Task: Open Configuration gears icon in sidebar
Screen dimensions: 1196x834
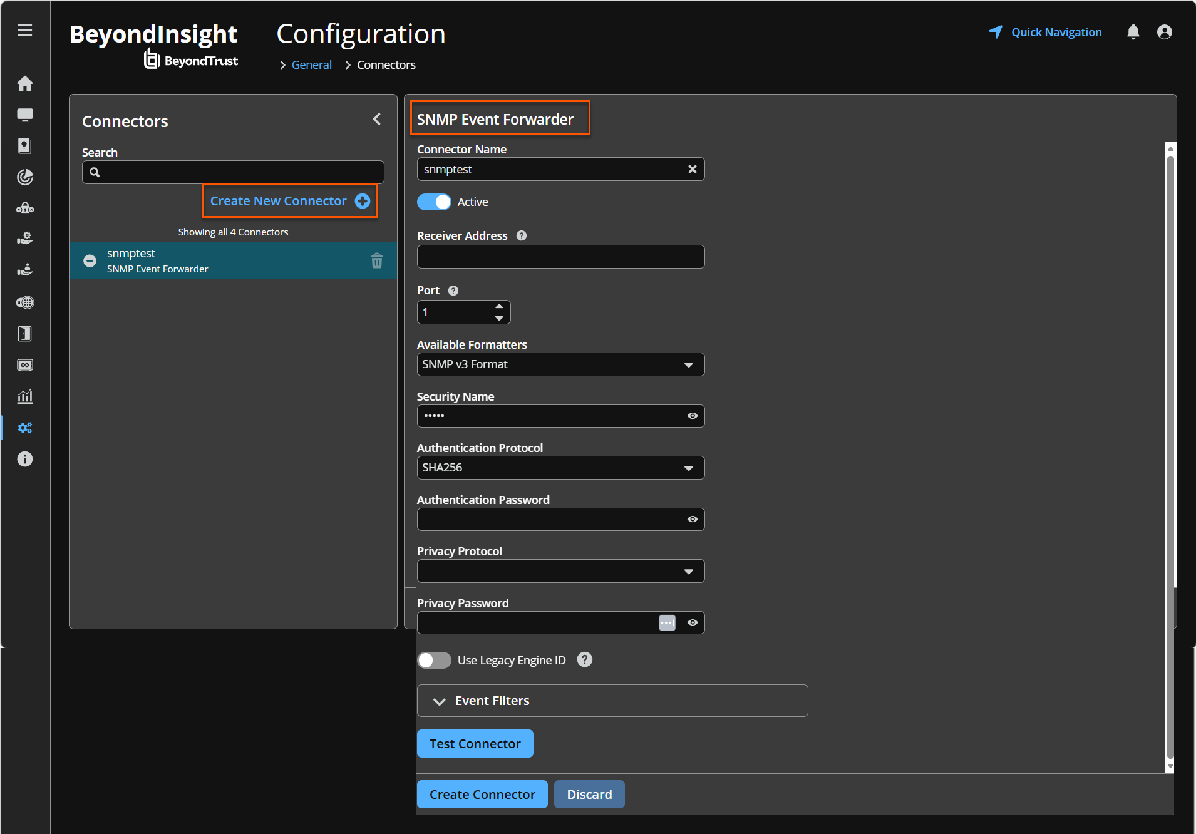Action: pos(25,428)
